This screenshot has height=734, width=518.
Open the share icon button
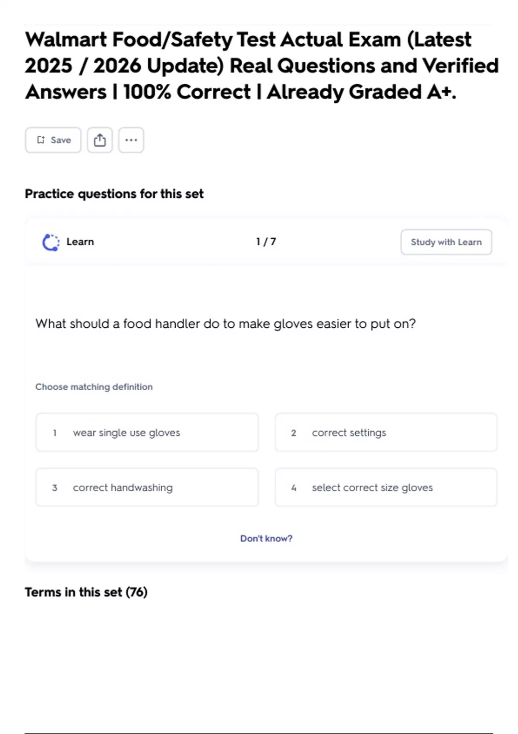point(100,140)
